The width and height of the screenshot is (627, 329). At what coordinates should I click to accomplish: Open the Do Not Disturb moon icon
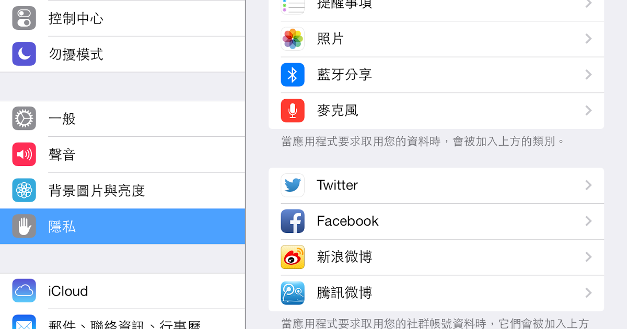click(x=24, y=54)
